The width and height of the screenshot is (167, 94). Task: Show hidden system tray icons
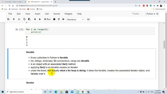(138, 92)
